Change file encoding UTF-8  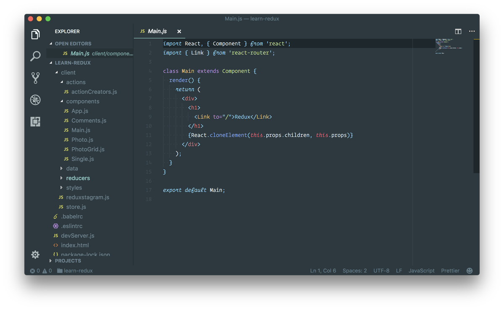click(381, 271)
